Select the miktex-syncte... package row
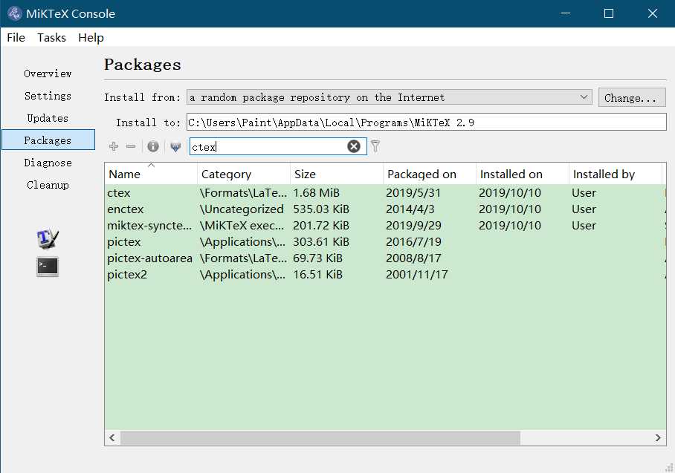Screen dimensions: 675x473 coord(385,225)
